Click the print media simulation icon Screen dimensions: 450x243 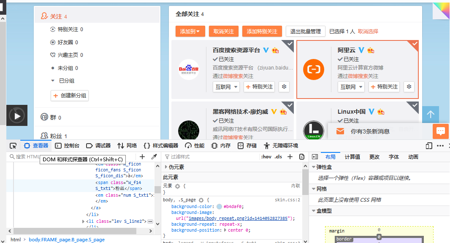point(302,157)
